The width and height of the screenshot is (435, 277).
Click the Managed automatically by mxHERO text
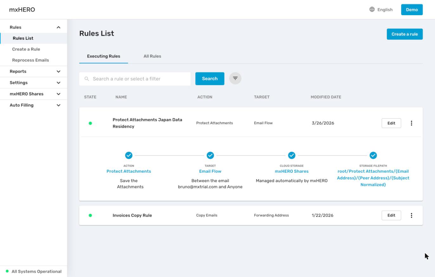coord(292,181)
